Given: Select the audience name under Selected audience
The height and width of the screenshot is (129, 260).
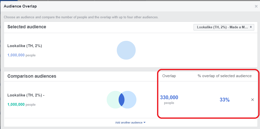Looking at the screenshot, I should [24, 46].
